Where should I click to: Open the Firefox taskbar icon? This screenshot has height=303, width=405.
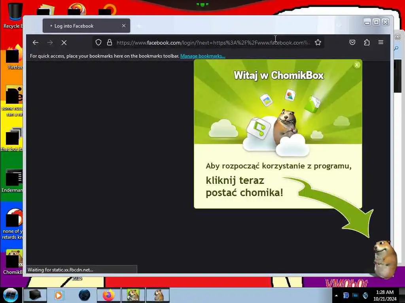point(109,295)
